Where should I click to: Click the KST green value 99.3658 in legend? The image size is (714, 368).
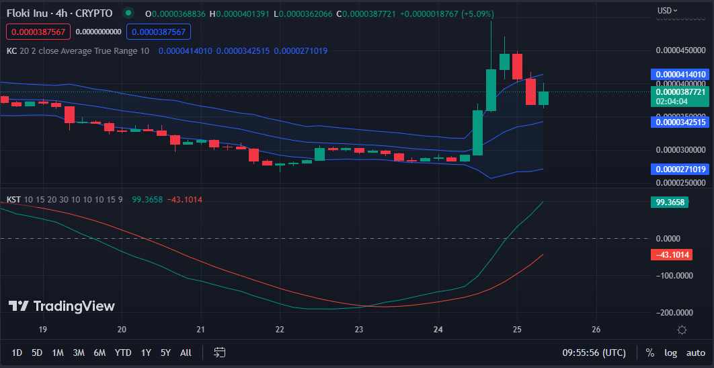[x=147, y=200]
